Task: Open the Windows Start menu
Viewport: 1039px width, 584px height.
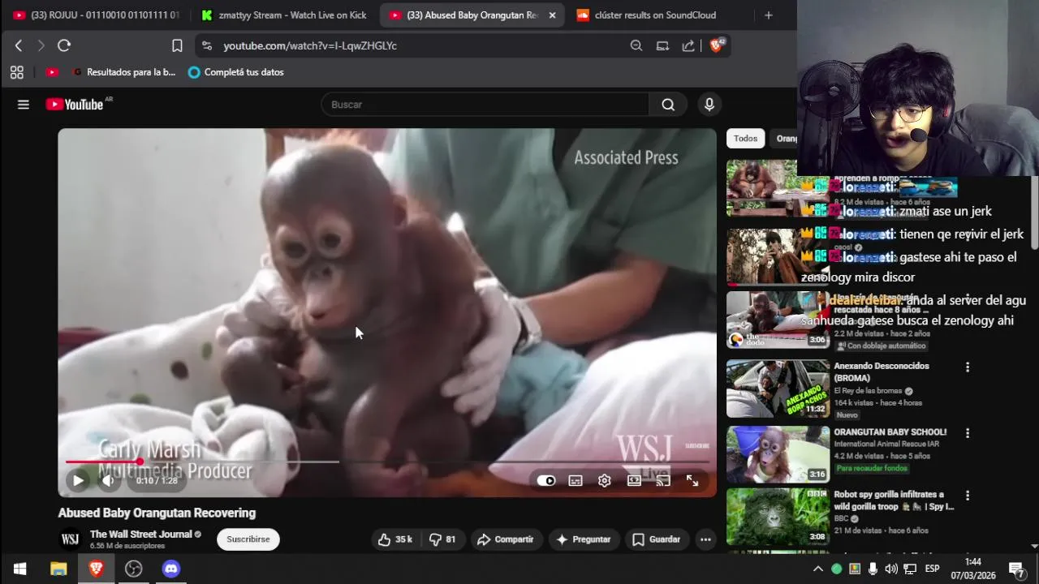Action: coord(19,569)
